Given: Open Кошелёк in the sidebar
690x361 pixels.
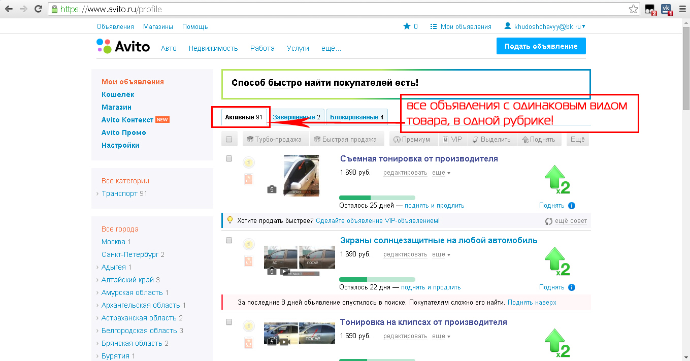Looking at the screenshot, I should pos(118,94).
